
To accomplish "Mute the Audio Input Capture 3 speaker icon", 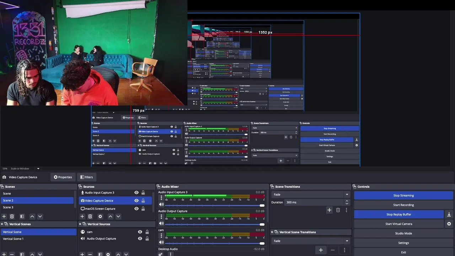I will 161,204.
